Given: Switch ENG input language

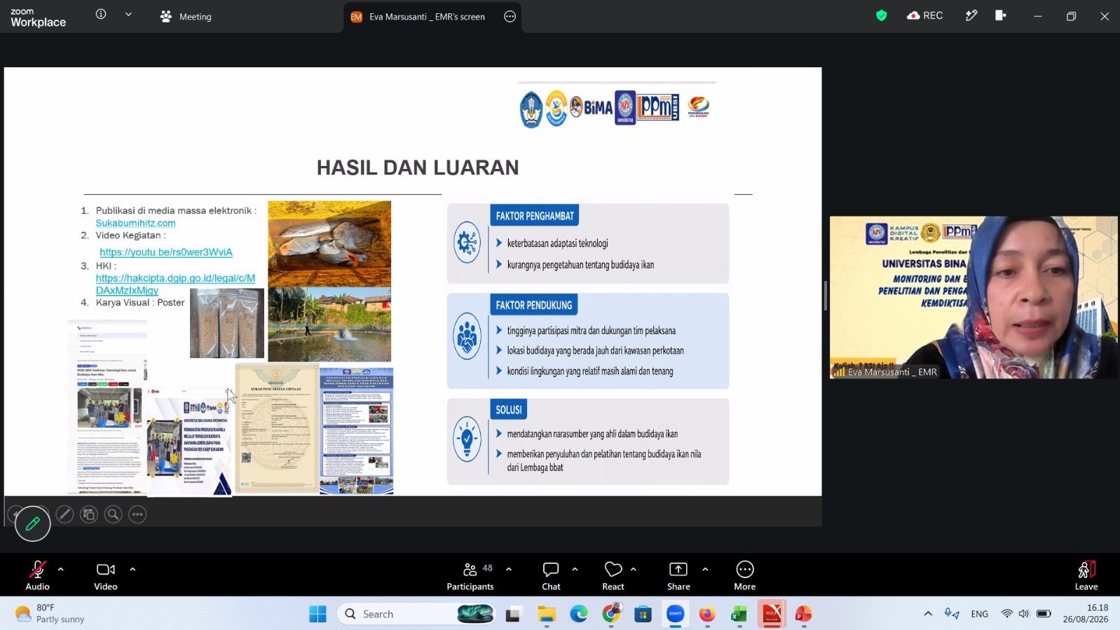Looking at the screenshot, I should point(980,614).
